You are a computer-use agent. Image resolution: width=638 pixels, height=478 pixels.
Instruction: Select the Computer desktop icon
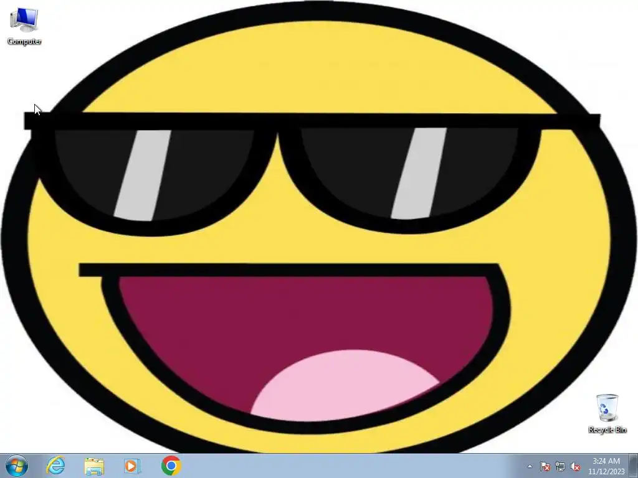[x=24, y=26]
